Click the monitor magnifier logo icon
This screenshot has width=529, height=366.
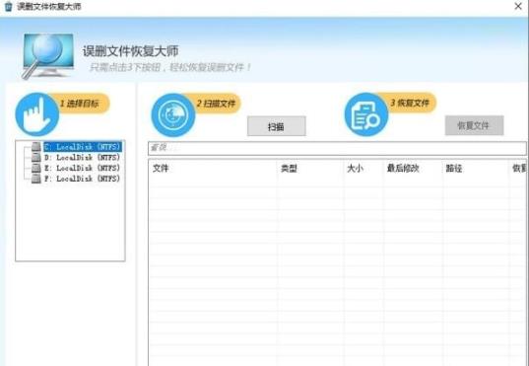click(48, 56)
